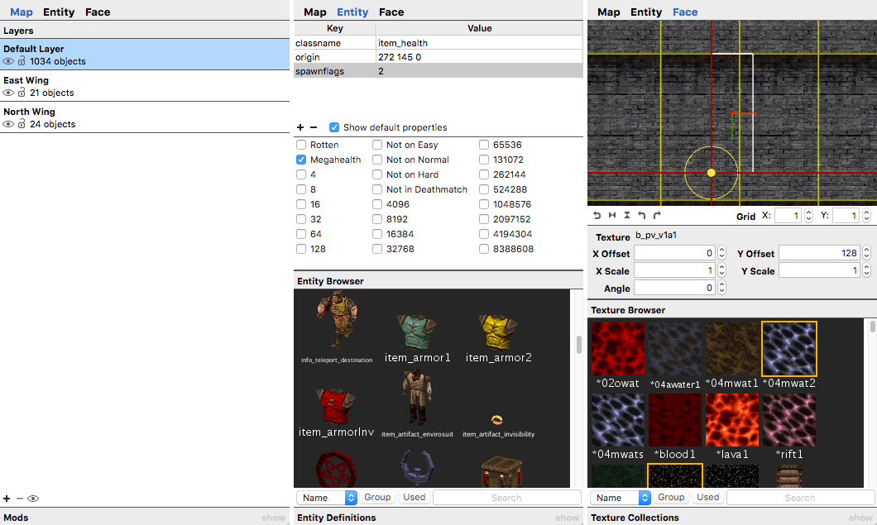Viewport: 877px width, 525px height.
Task: Flip texture vertically in the Face panel
Action: click(x=626, y=215)
